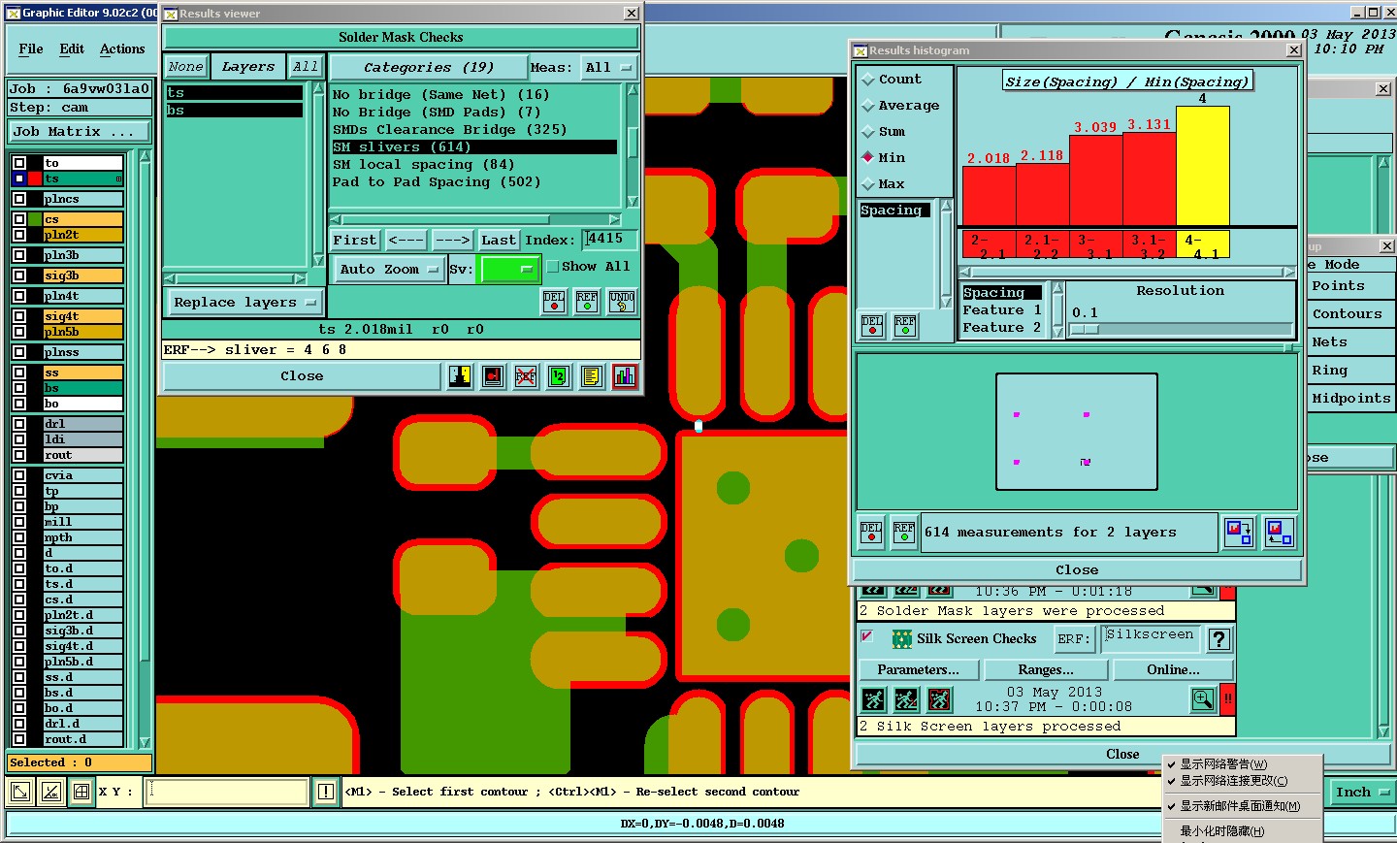Click the diagonal arrow coordinate mode icon
1397x843 pixels.
19,792
